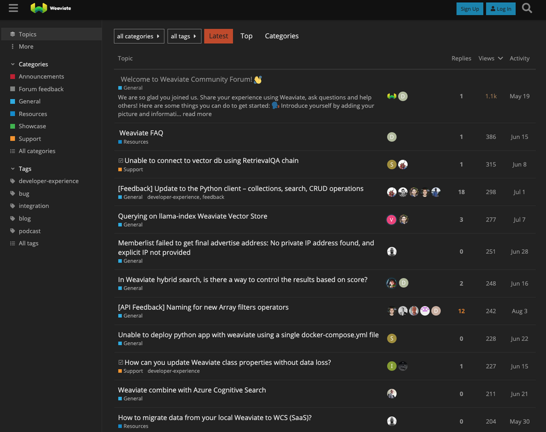This screenshot has height=432, width=546.
Task: Click the bug tag icon in sidebar
Action: (13, 193)
